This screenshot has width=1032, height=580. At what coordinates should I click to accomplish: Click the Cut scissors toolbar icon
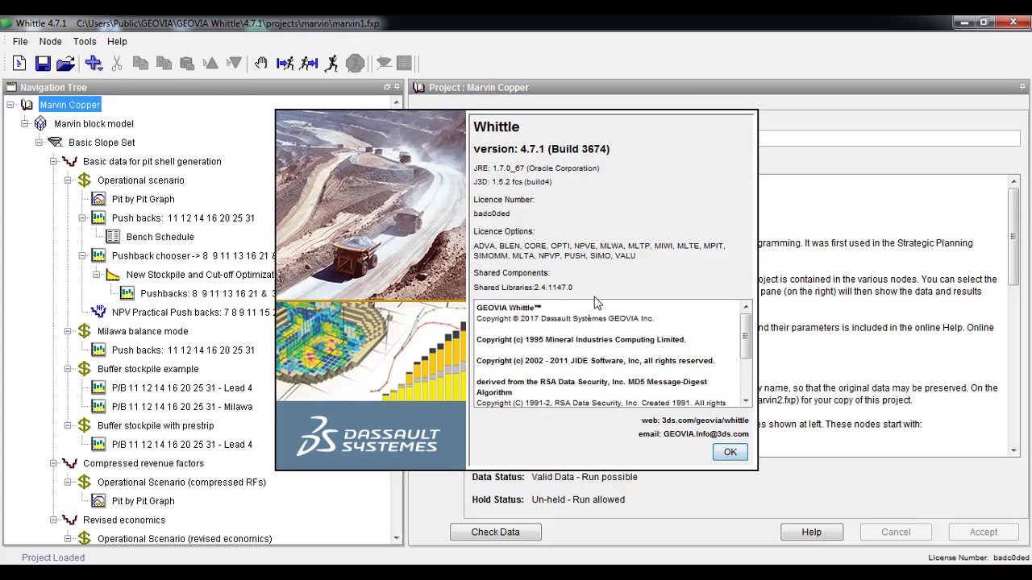click(117, 63)
